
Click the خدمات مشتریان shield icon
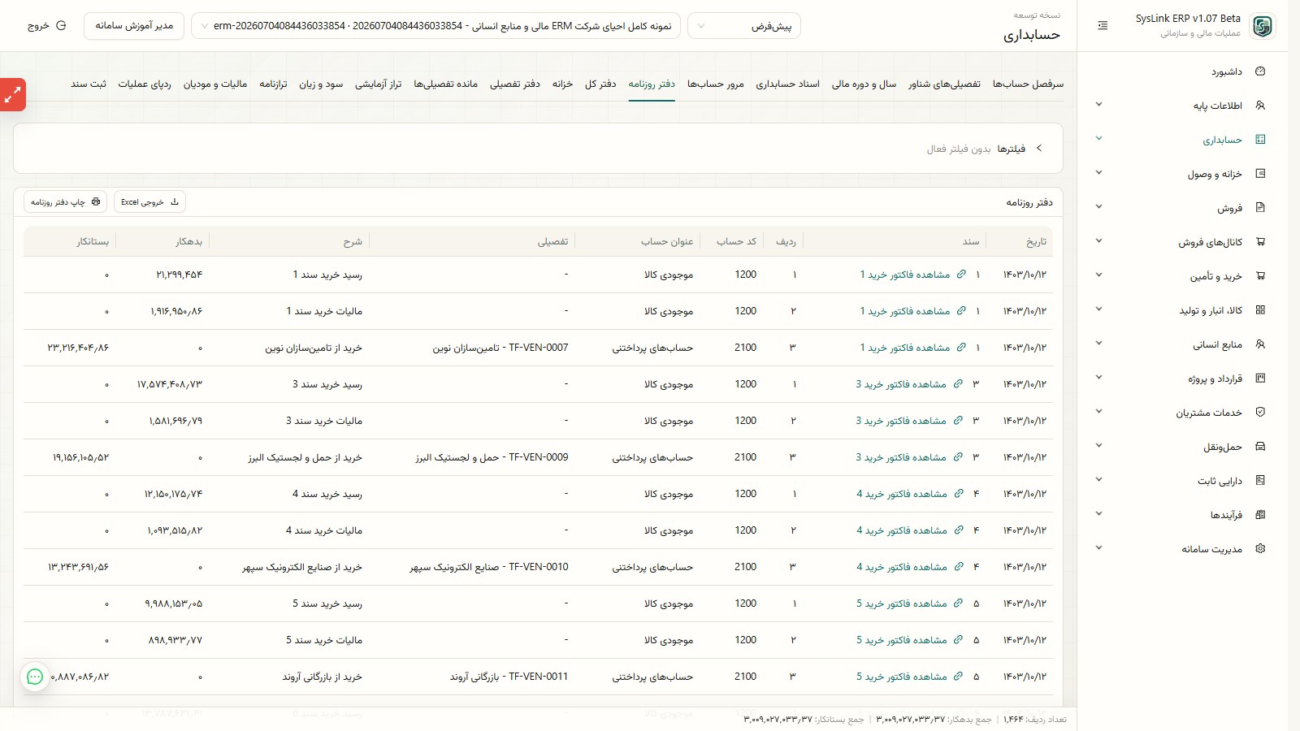coord(1260,413)
